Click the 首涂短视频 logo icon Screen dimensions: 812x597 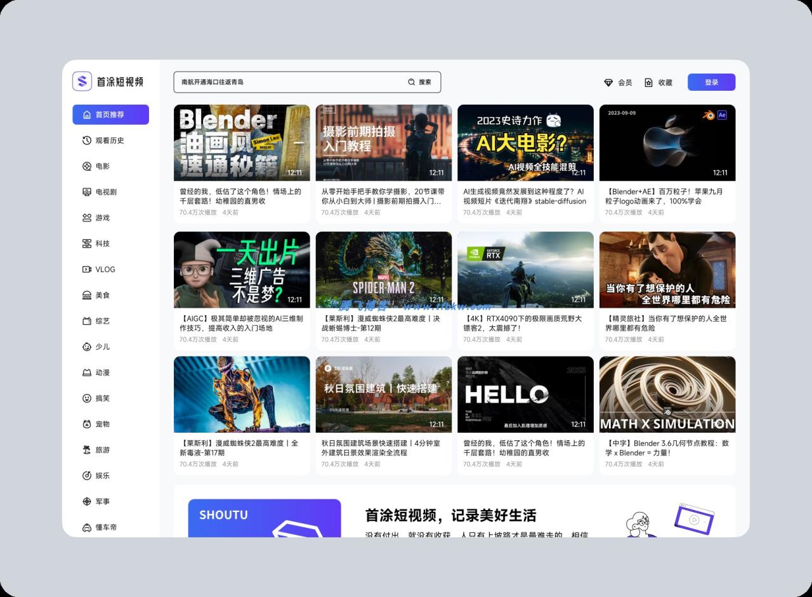pos(82,81)
